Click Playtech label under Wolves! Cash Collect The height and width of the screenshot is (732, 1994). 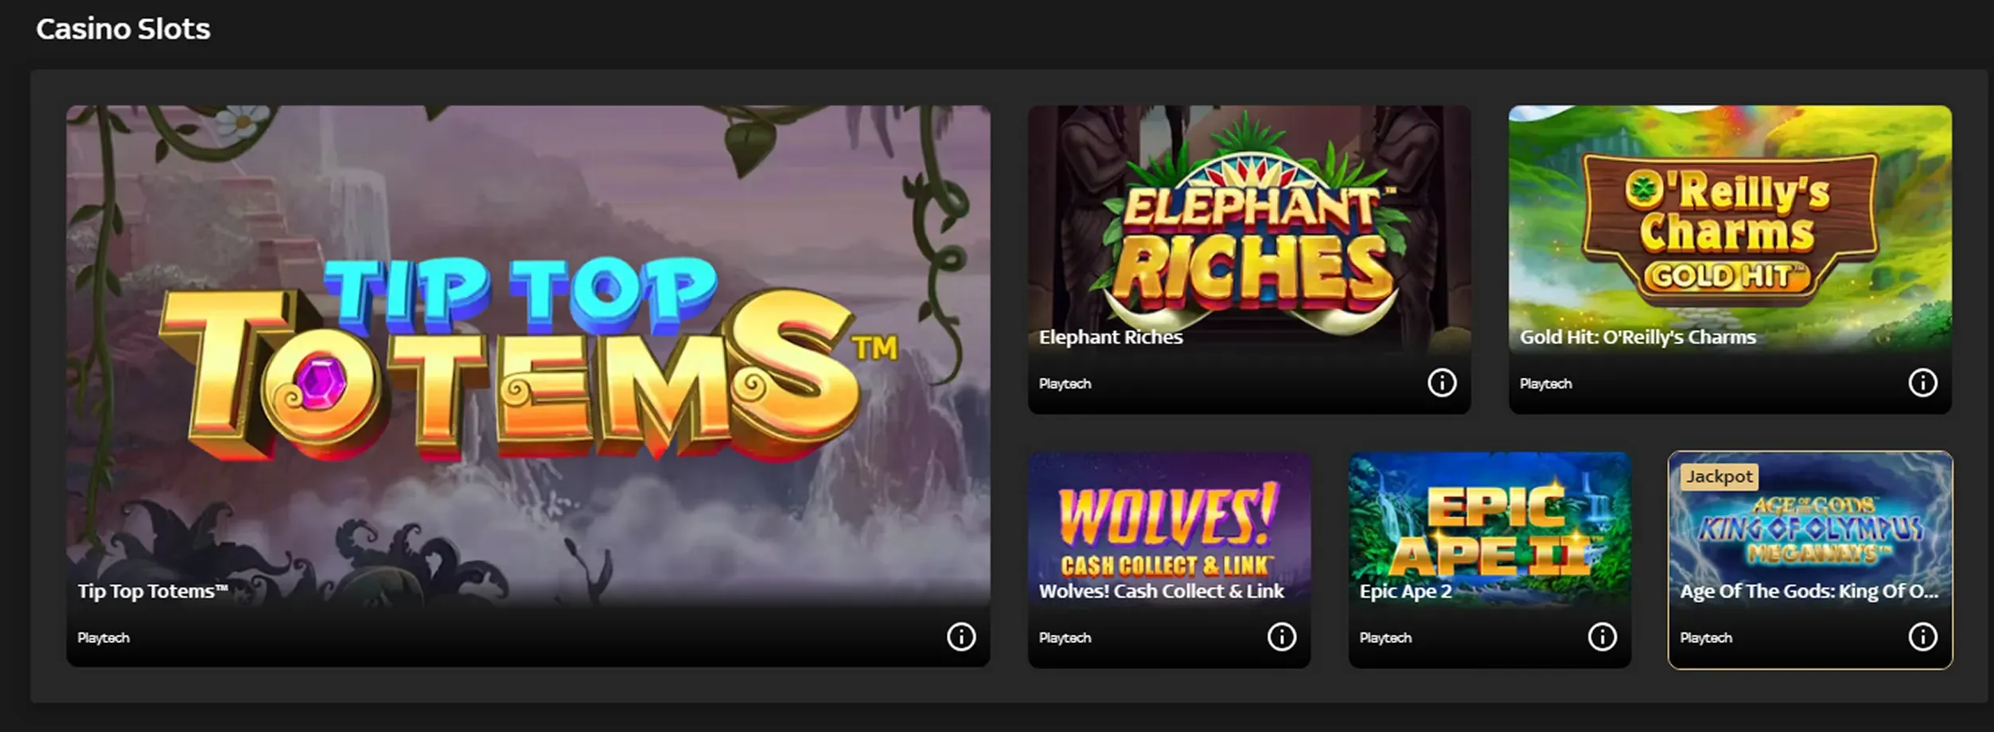pyautogui.click(x=1065, y=638)
